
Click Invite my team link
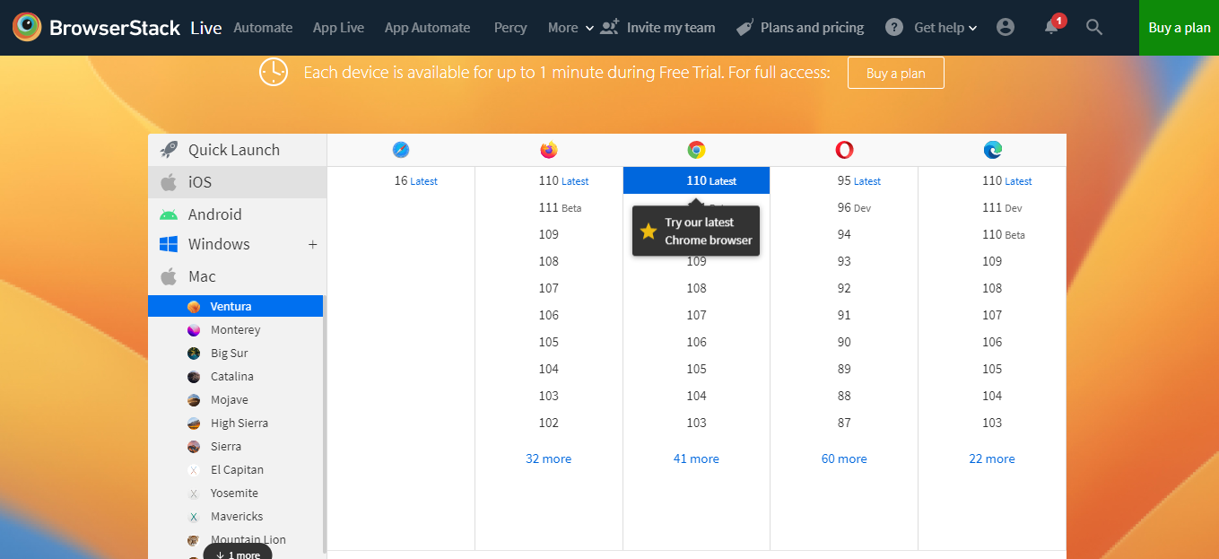click(671, 28)
